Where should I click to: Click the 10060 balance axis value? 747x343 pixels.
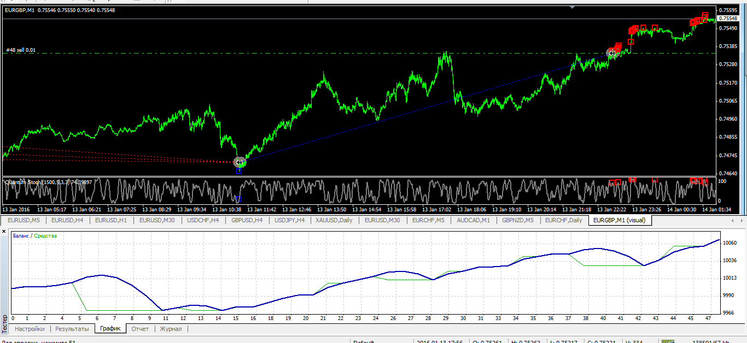(730, 243)
